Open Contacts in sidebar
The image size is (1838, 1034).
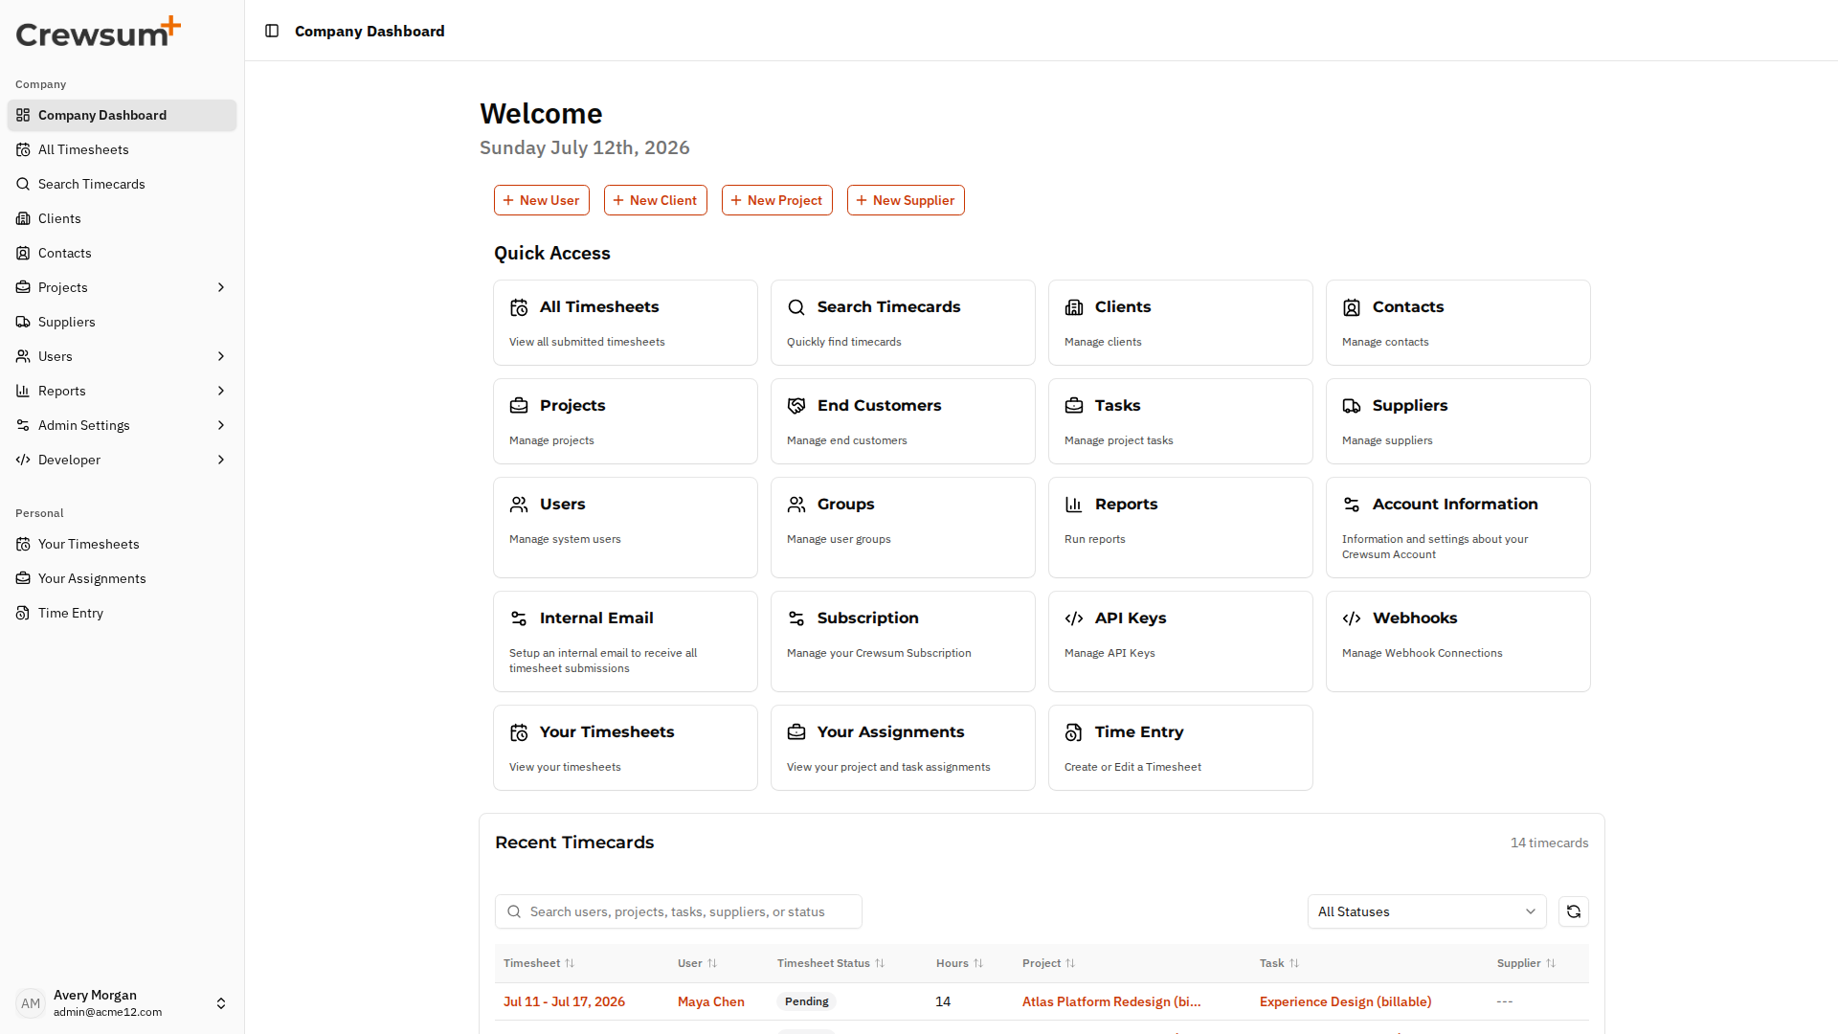(x=122, y=253)
